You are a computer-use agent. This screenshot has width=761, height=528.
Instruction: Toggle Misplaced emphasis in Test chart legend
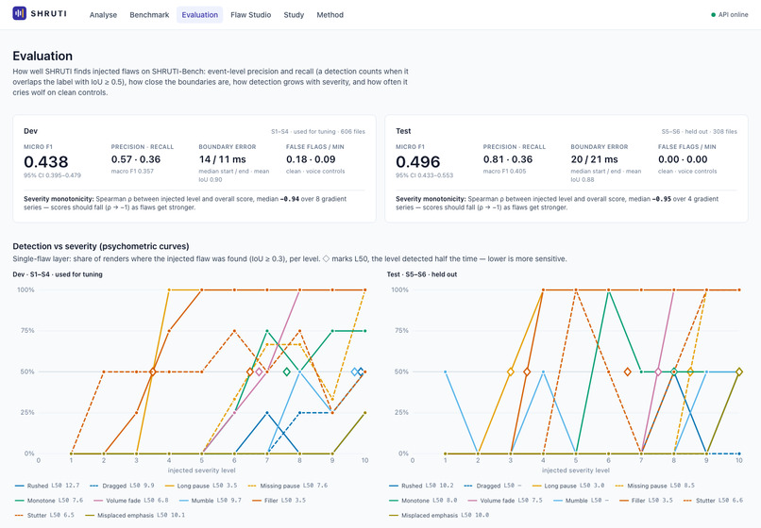point(439,515)
